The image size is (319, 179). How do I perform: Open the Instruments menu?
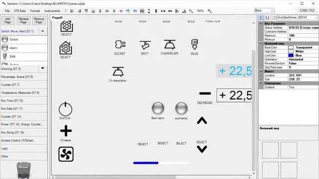coord(52,11)
